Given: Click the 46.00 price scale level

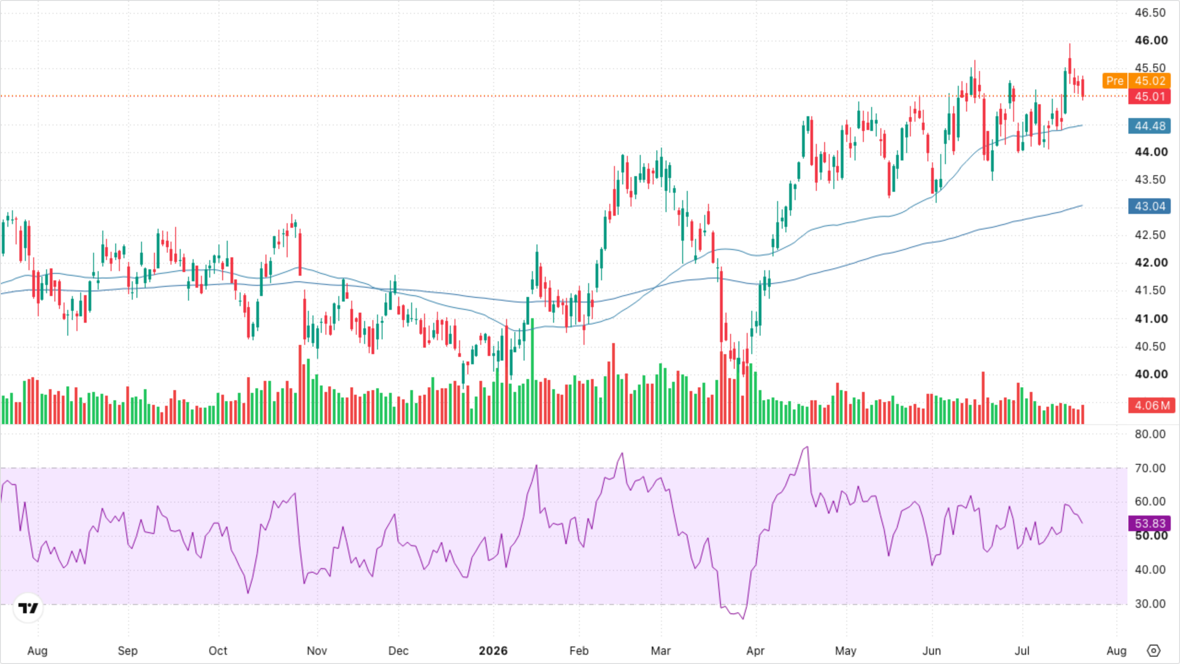Looking at the screenshot, I should (1151, 40).
